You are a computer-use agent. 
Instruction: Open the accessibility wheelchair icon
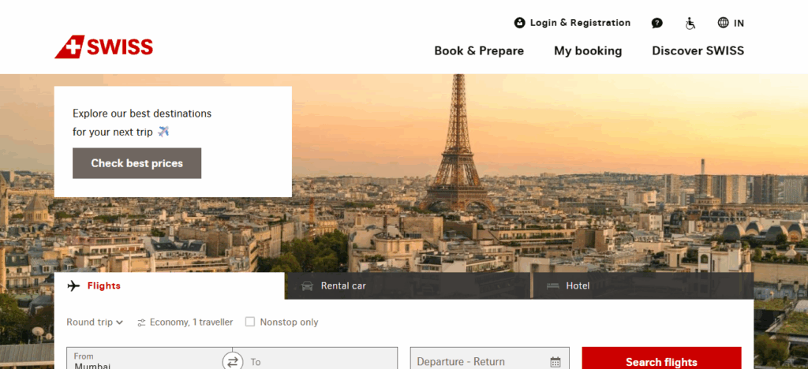coord(690,23)
